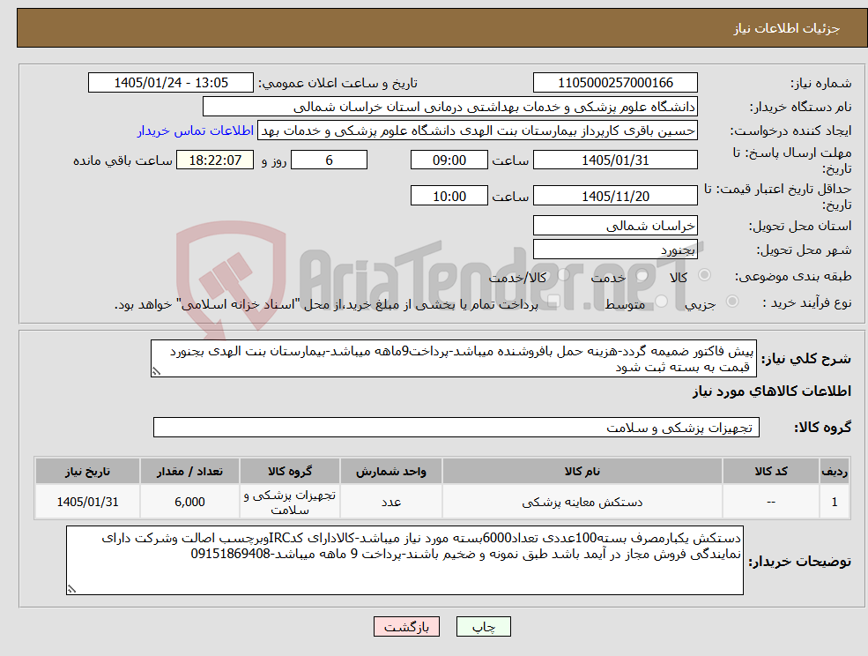Image resolution: width=868 pixels, height=656 pixels.
Task: Select the متوسط purchase type radio
Action: point(662,302)
